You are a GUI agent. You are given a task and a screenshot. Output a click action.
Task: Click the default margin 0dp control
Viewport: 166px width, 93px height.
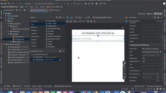pyautogui.click(x=75, y=21)
